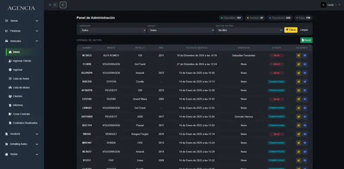
Task: Click the edit pencil for EZO142 Grand Vitara
Action: [x=298, y=99]
